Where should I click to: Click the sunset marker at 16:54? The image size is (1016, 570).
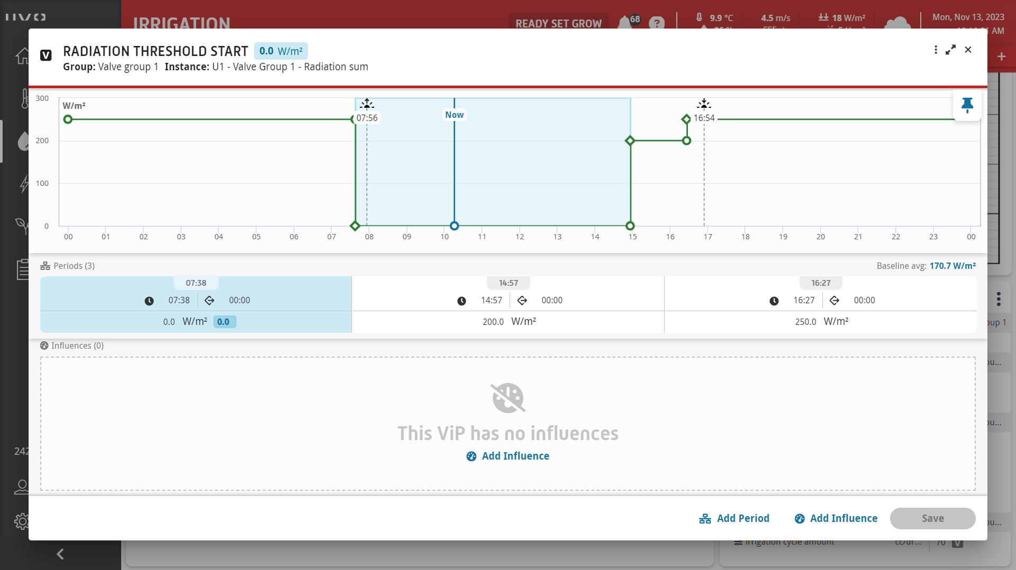coord(704,104)
